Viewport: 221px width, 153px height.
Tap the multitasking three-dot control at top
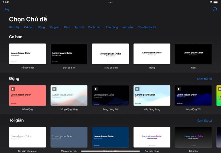(110, 2)
